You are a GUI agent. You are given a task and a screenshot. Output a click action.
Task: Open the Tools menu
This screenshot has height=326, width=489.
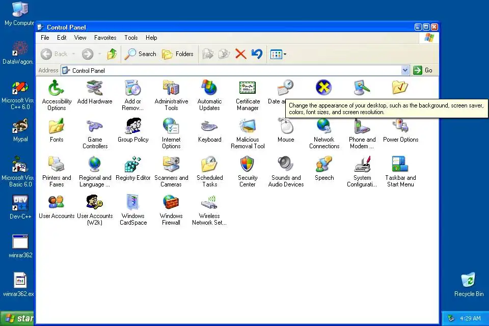point(131,38)
